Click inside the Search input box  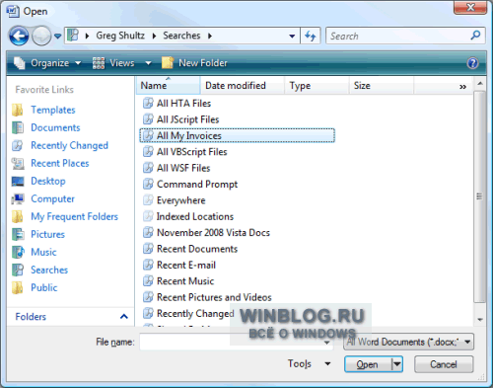tap(398, 36)
